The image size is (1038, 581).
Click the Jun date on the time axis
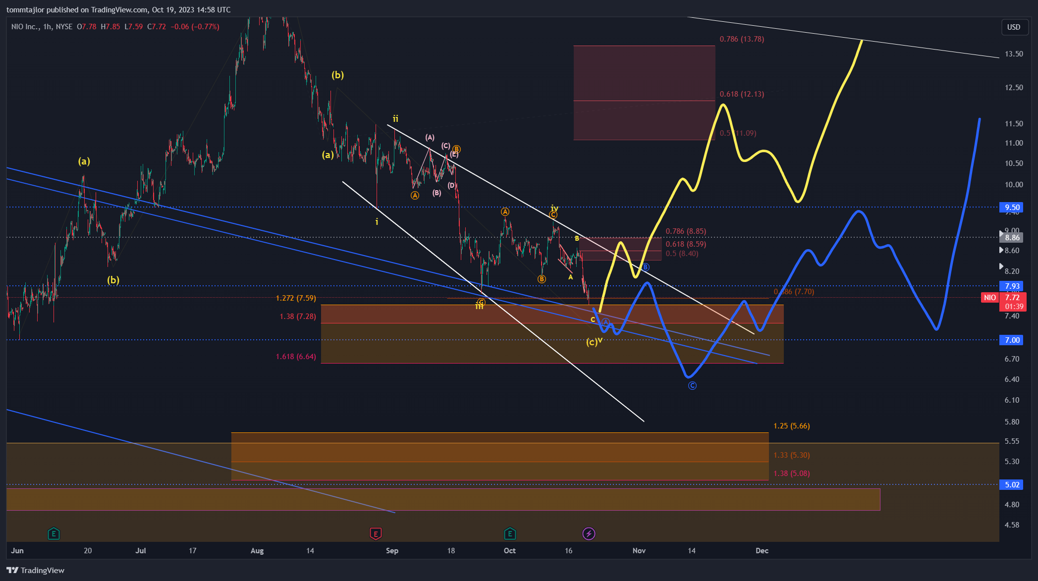coord(17,551)
